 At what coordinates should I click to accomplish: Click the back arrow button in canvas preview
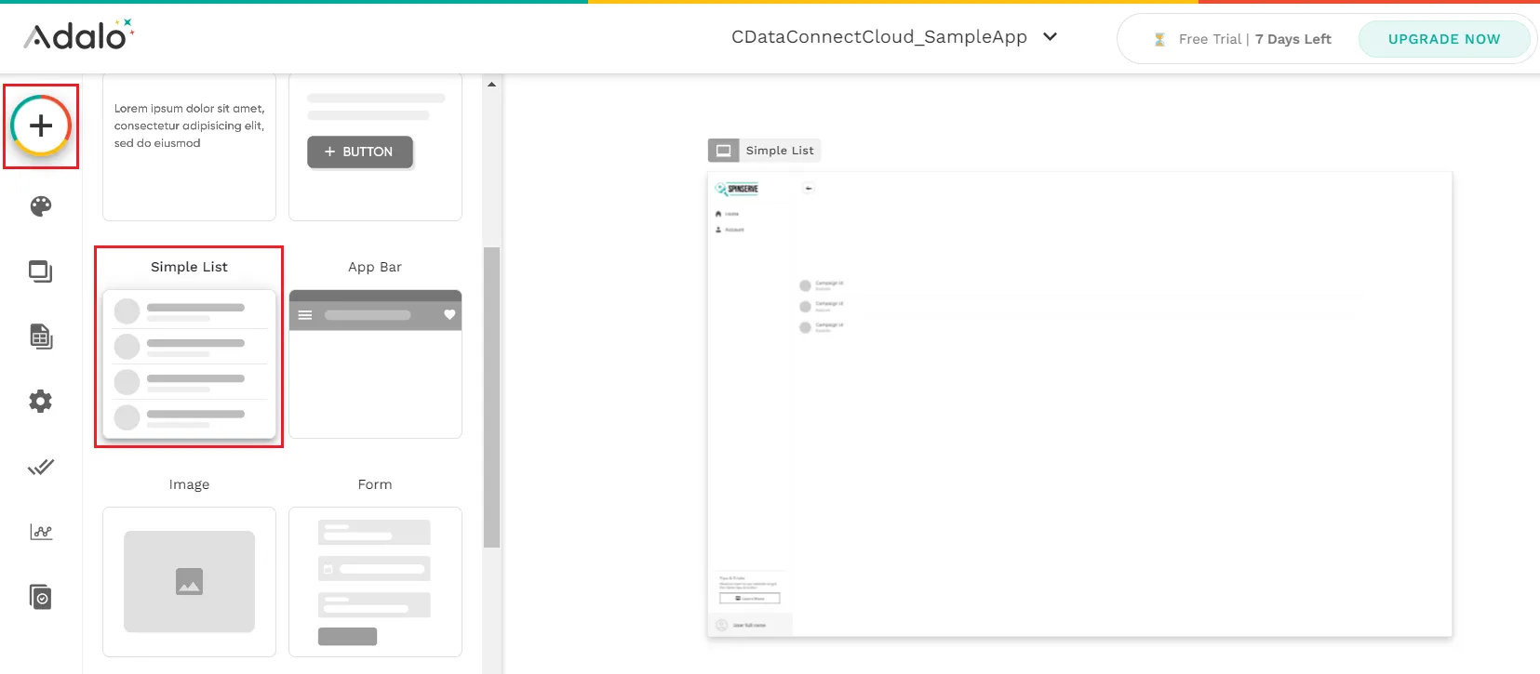(x=809, y=189)
